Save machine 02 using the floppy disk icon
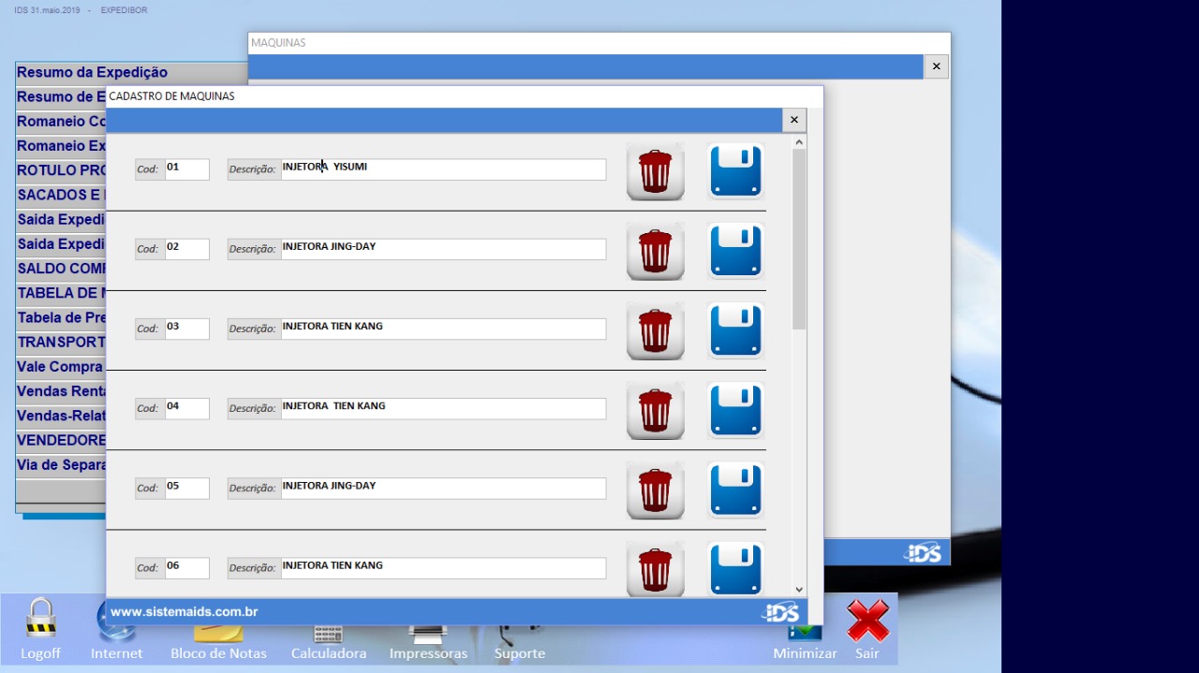 (736, 251)
